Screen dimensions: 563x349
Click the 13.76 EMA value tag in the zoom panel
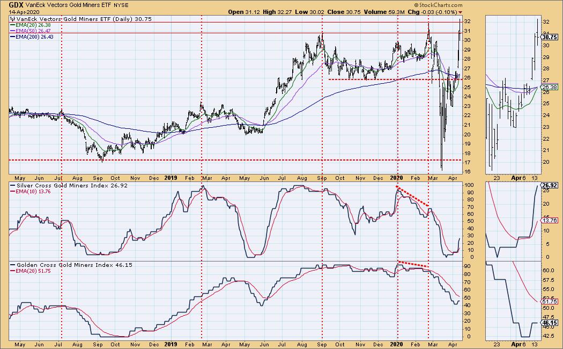tap(550, 220)
